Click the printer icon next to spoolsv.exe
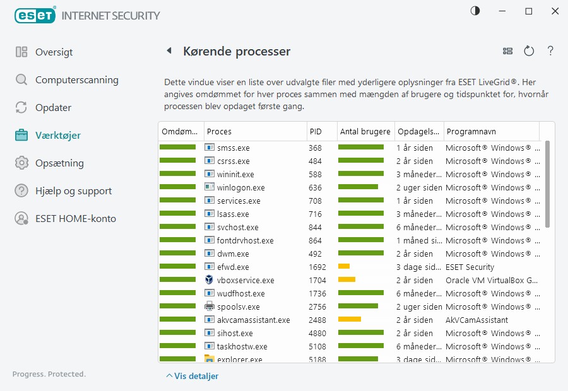This screenshot has width=568, height=391. (210, 306)
